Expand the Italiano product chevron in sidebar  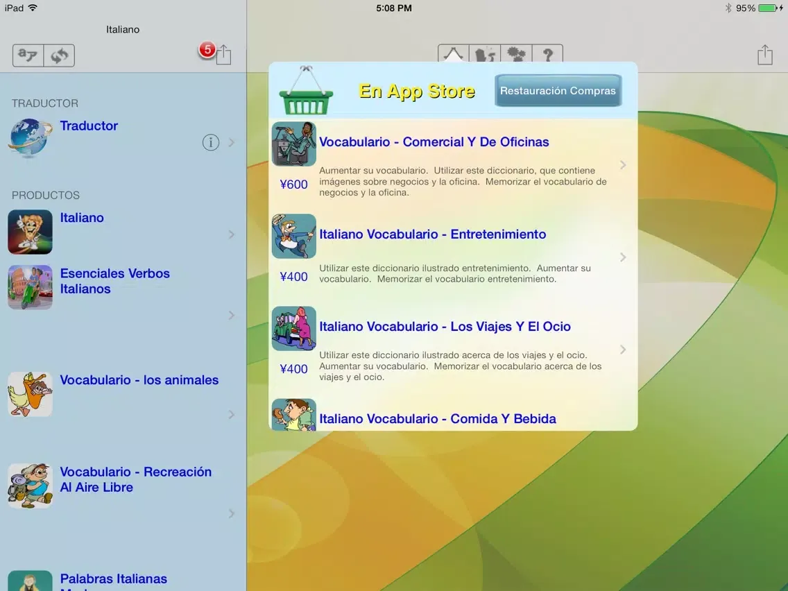[x=232, y=235]
